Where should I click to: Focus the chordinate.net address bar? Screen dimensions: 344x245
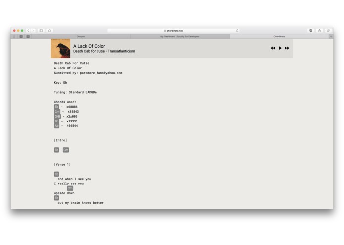(173, 31)
